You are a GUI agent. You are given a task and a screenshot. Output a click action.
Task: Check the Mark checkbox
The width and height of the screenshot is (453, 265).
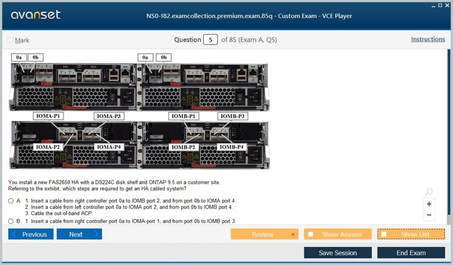pyautogui.click(x=10, y=40)
